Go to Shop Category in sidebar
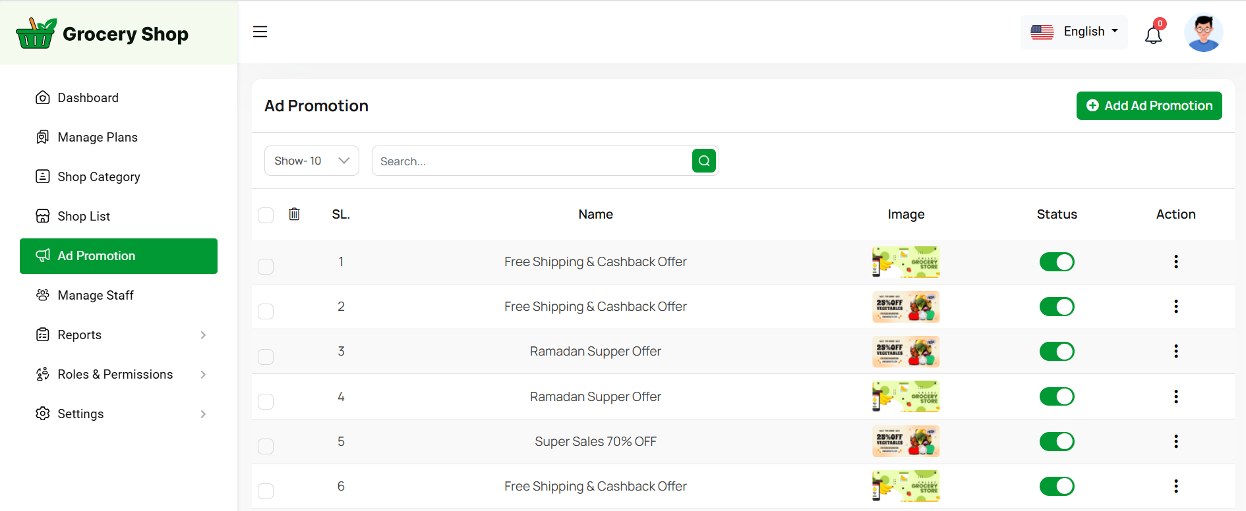Screen dimensions: 1246x511 coord(99,176)
